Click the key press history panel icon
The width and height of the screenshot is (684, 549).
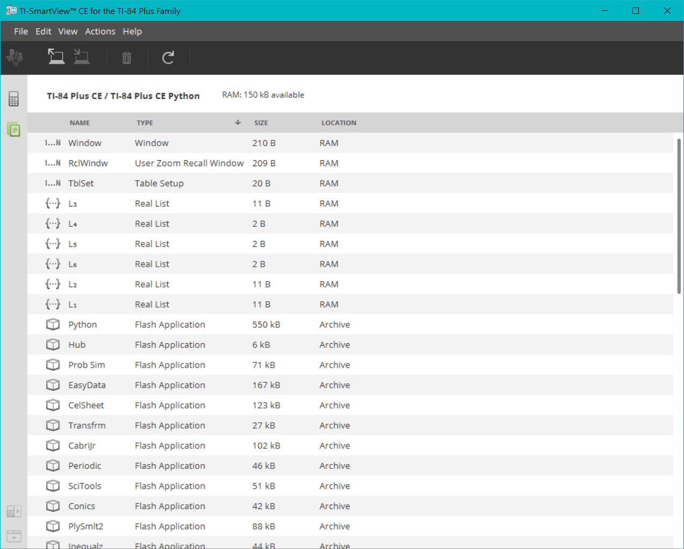click(x=14, y=511)
